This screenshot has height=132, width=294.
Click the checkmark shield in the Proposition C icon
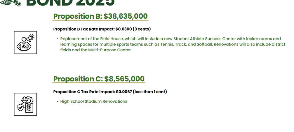(21, 107)
